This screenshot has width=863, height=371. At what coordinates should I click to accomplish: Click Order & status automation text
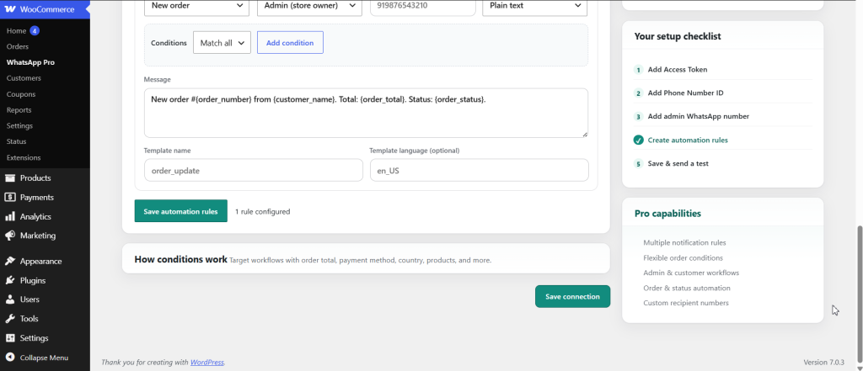(686, 288)
